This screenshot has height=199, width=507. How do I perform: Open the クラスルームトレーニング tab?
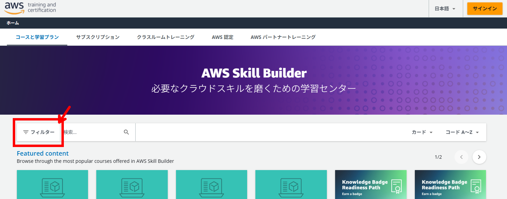coord(166,37)
